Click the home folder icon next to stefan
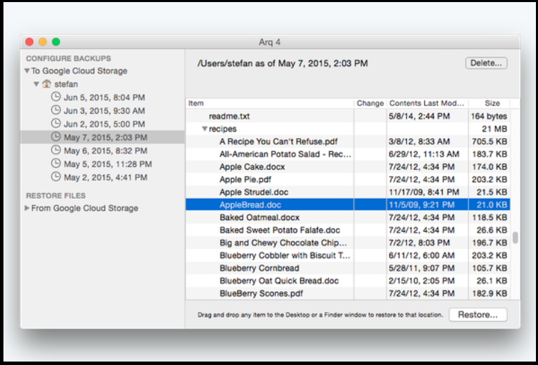538x365 pixels. [x=46, y=84]
